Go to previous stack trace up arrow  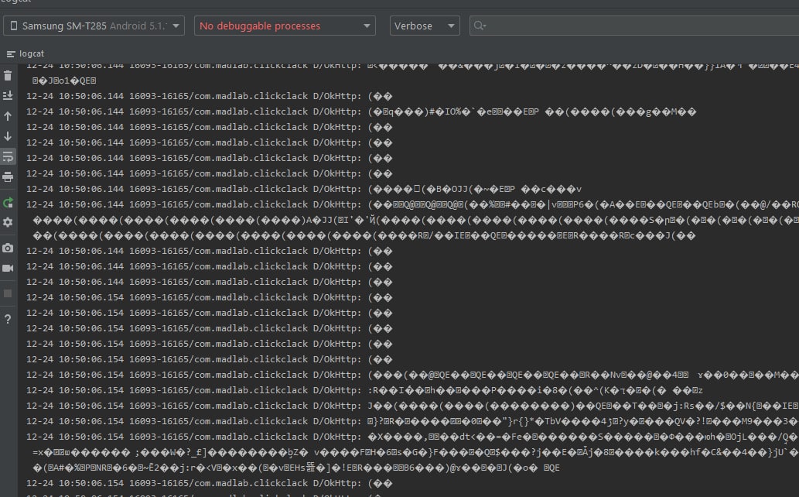(x=8, y=116)
